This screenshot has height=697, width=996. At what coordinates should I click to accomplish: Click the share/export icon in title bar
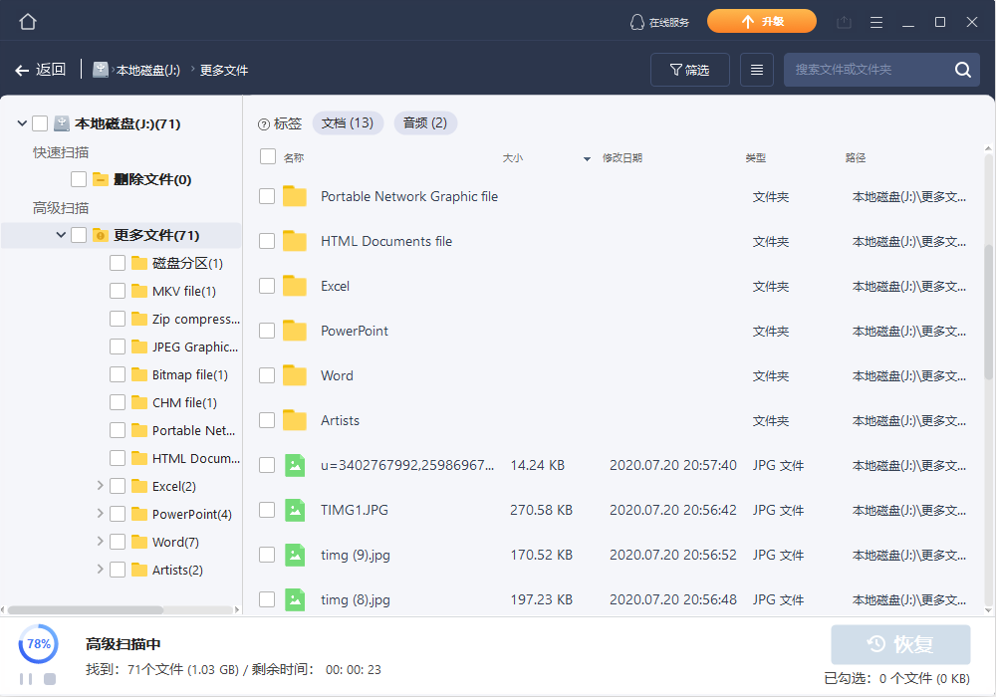pyautogui.click(x=842, y=21)
